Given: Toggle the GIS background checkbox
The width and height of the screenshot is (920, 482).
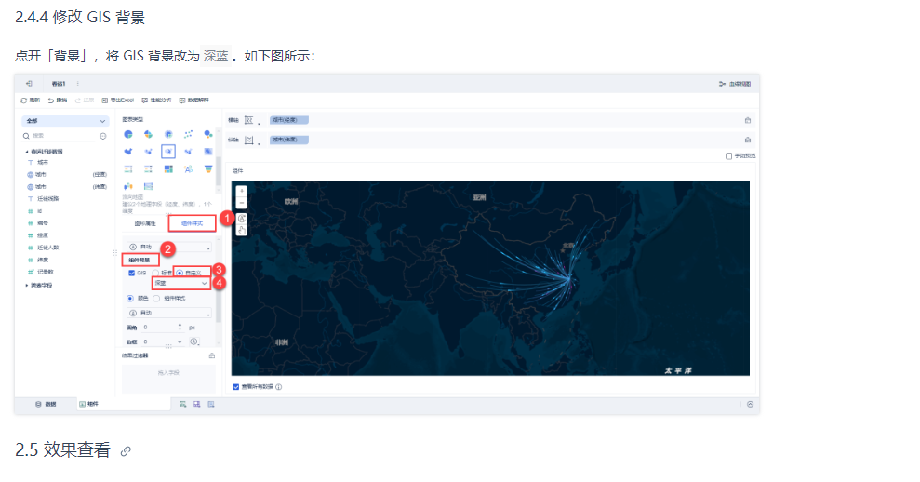Looking at the screenshot, I should pyautogui.click(x=131, y=273).
